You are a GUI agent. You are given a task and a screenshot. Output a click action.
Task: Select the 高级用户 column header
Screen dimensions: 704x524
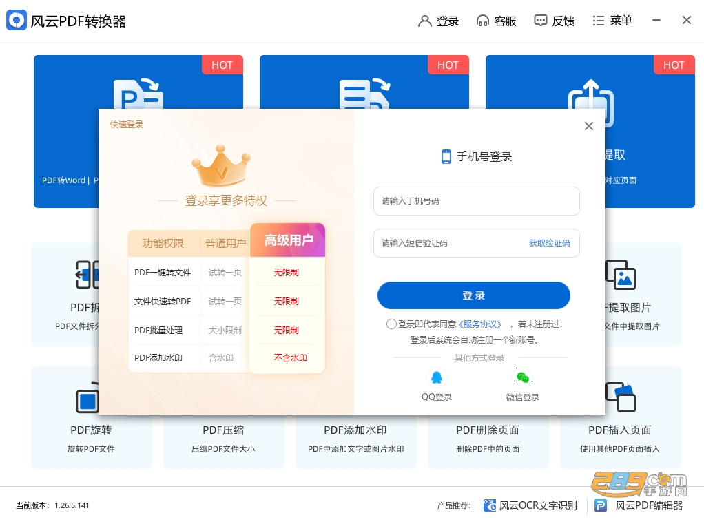287,240
